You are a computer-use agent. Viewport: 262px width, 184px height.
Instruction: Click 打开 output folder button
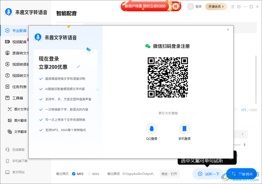pos(174,174)
